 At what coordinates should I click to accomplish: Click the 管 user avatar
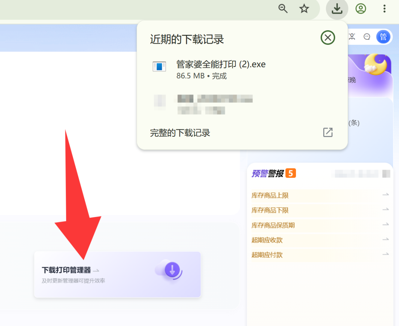point(383,37)
